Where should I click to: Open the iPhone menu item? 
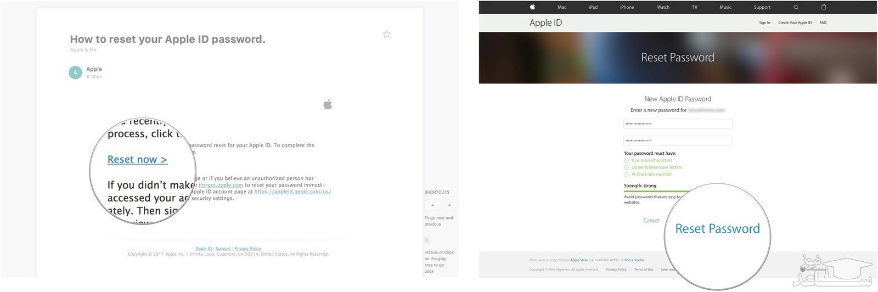pyautogui.click(x=627, y=7)
